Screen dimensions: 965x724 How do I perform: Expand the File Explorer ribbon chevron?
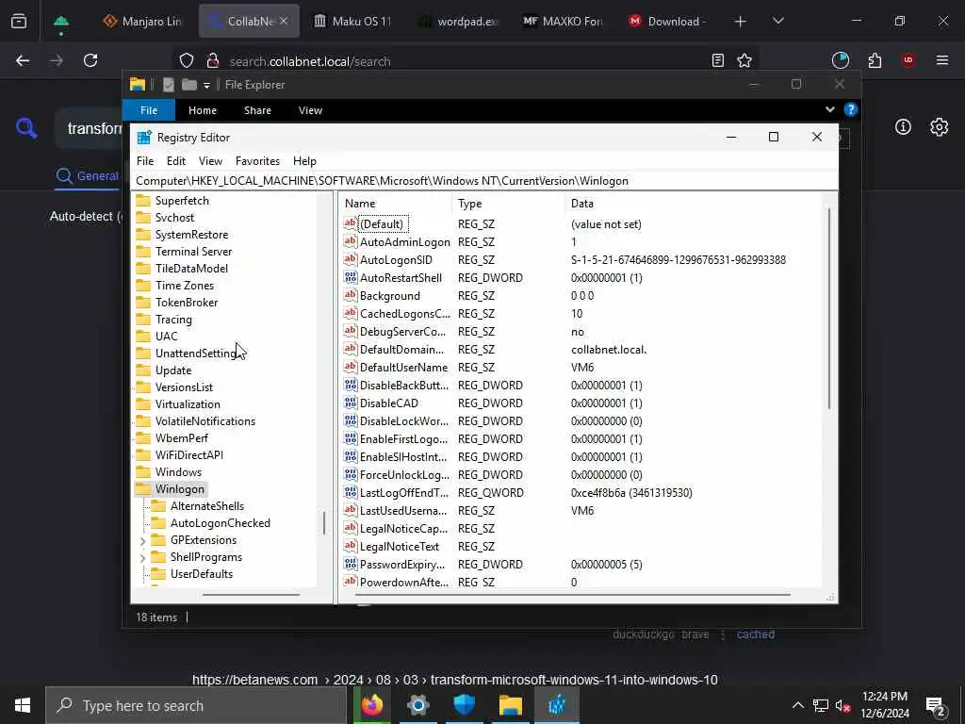pyautogui.click(x=829, y=109)
